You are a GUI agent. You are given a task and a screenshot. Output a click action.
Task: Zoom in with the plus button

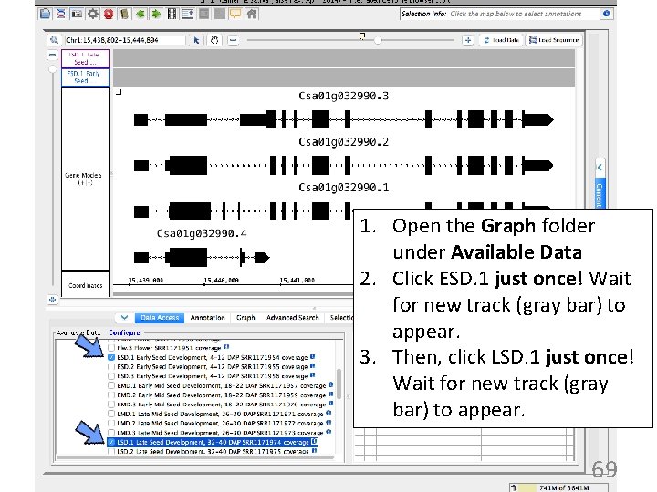467,40
